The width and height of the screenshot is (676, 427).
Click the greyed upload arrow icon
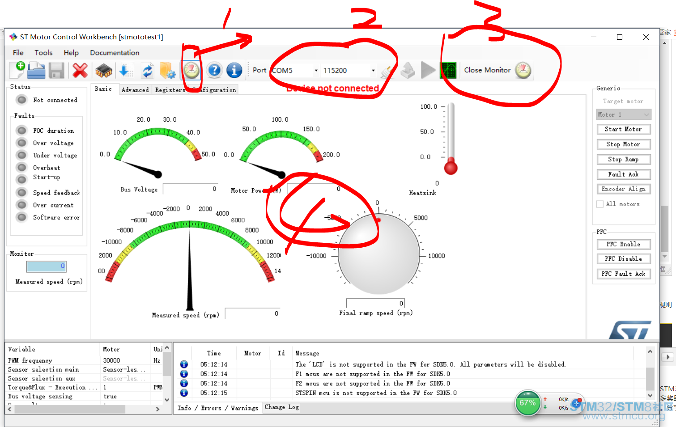408,70
